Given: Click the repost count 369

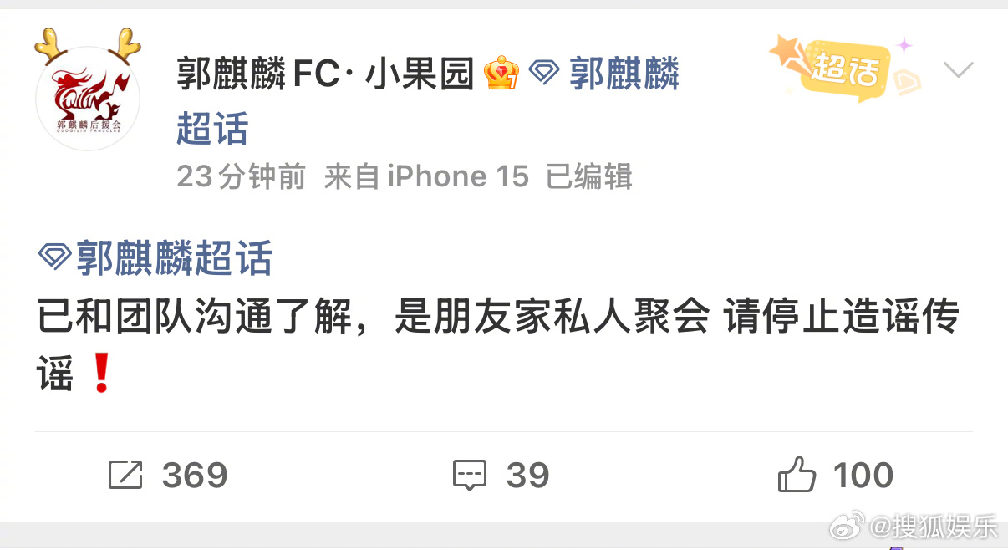Looking at the screenshot, I should tap(195, 476).
